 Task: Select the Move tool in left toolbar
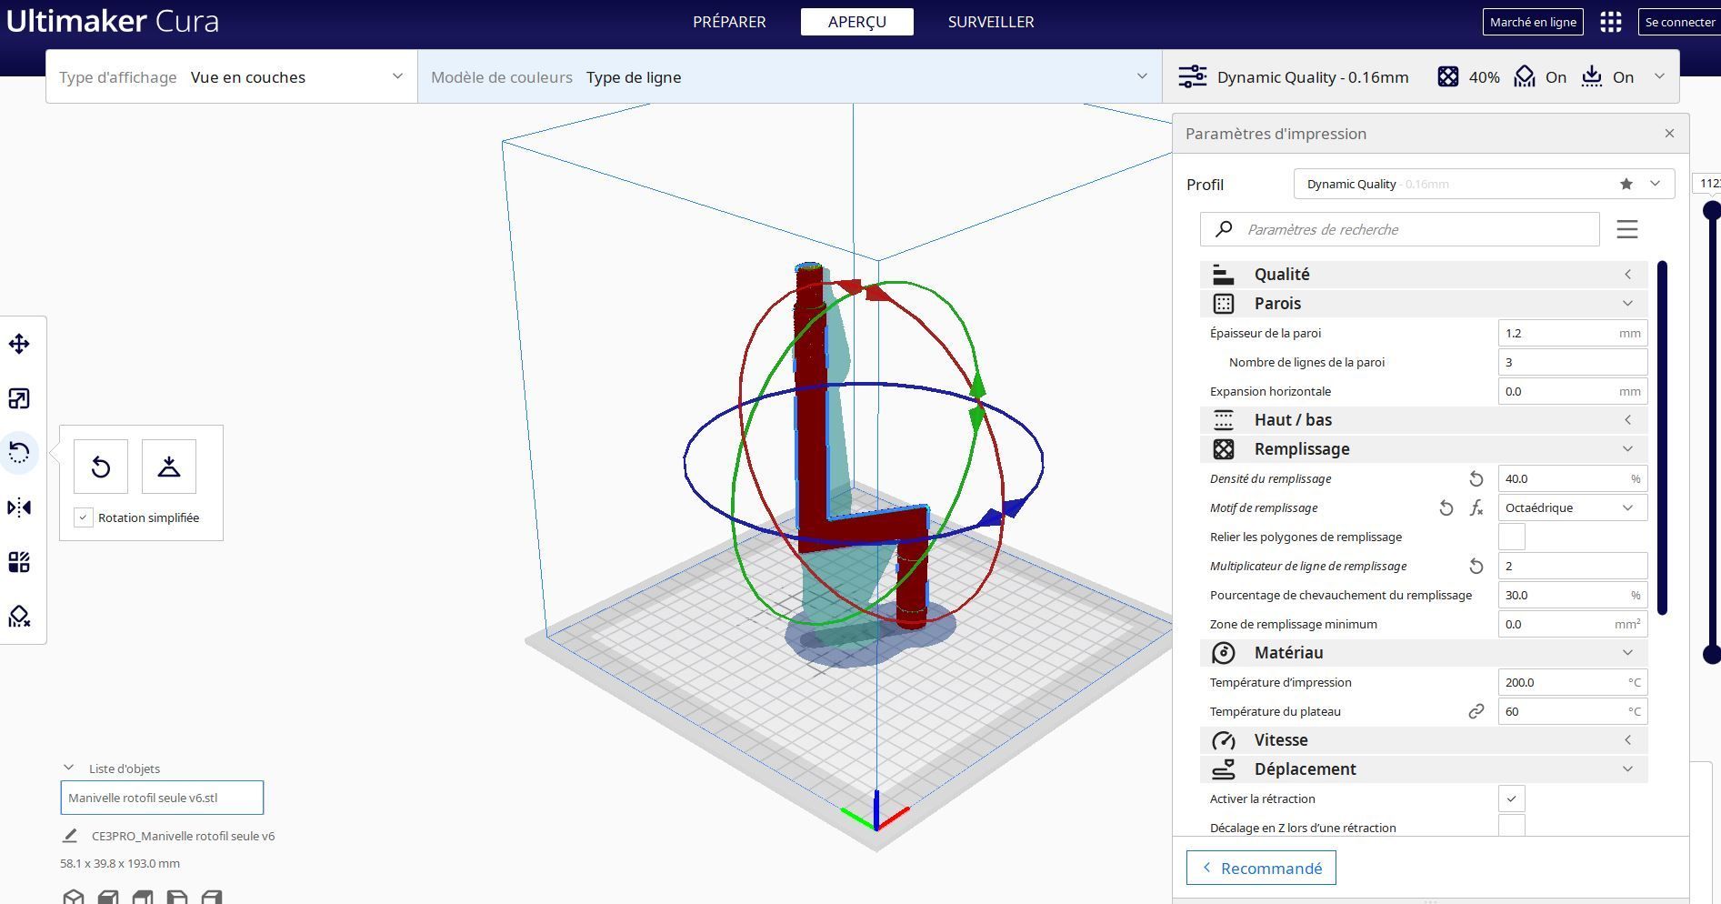click(19, 344)
